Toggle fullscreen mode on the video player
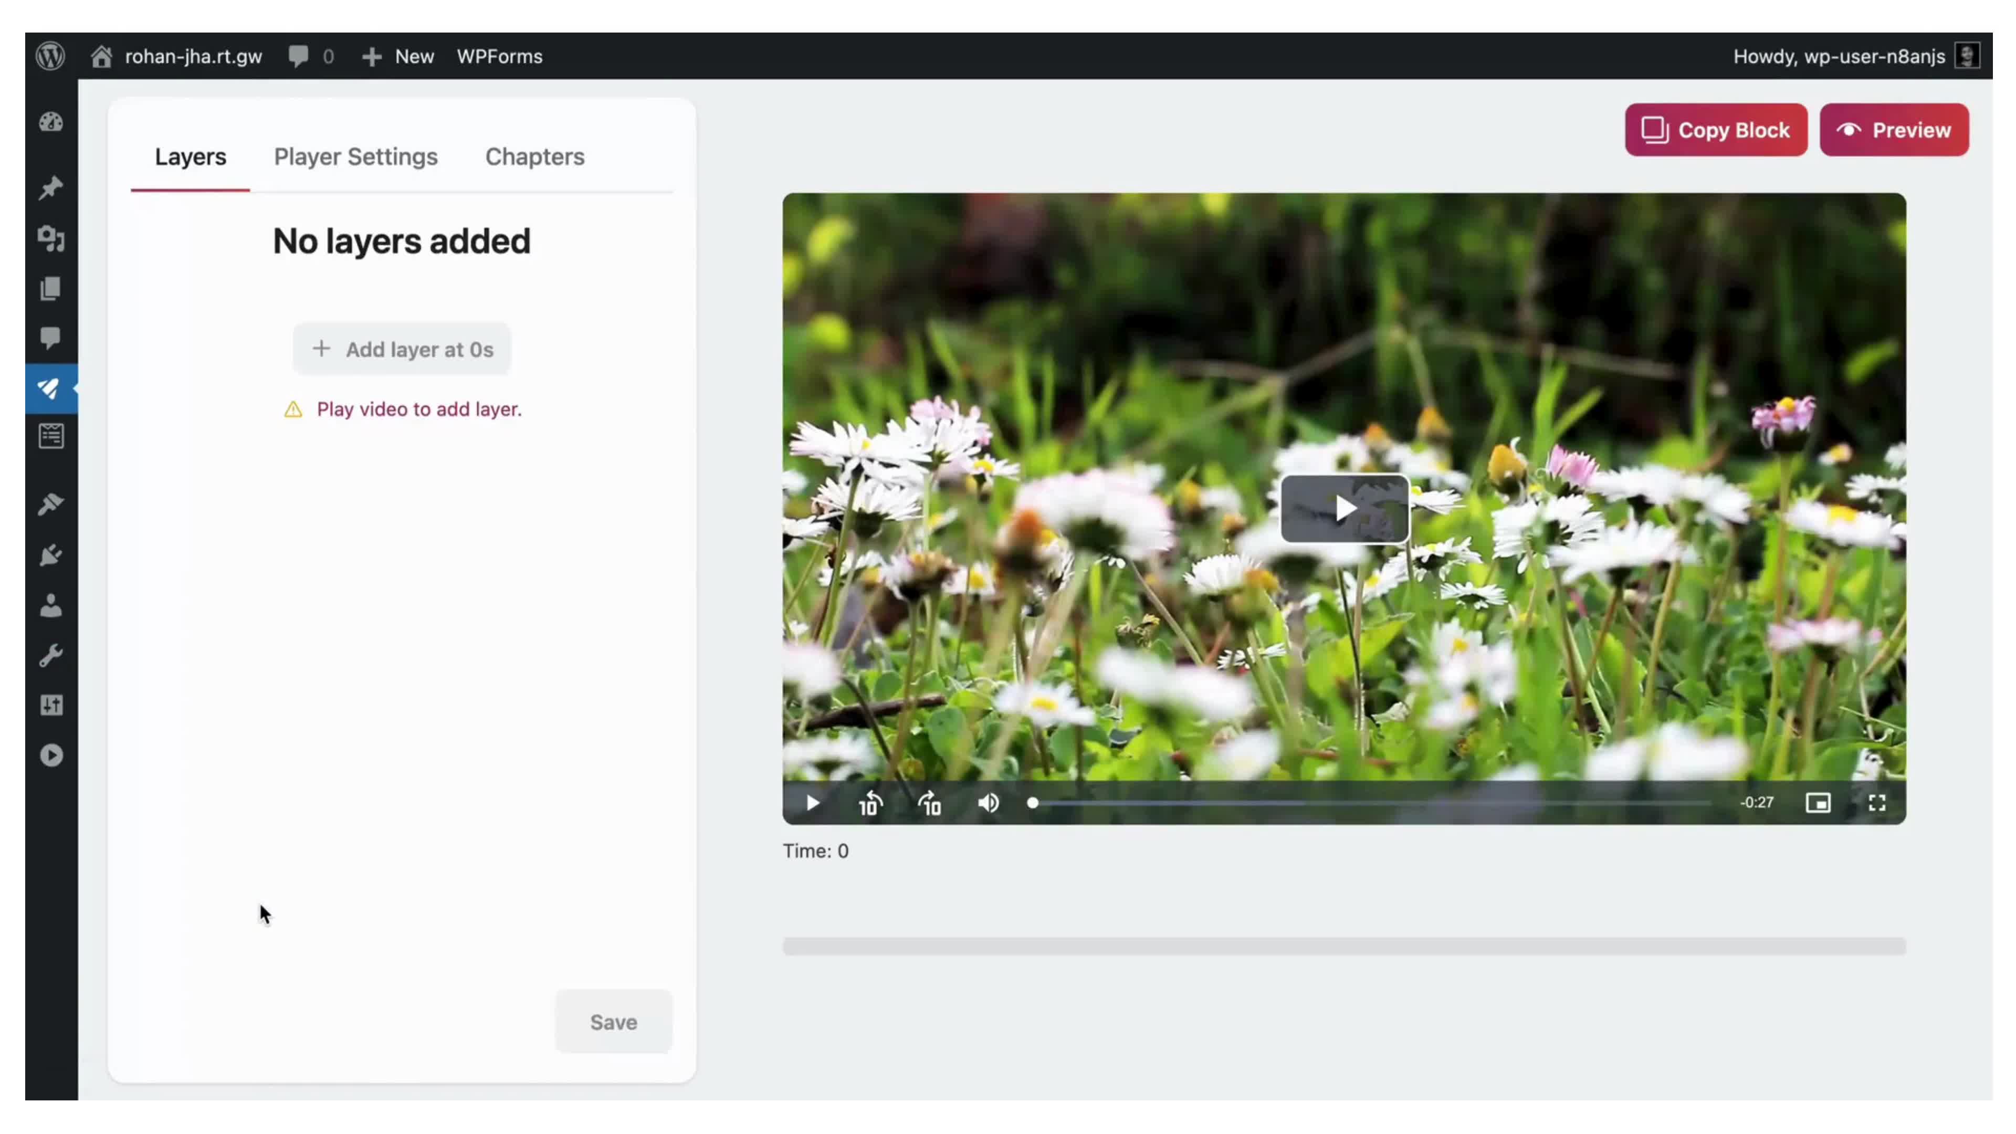The height and width of the screenshot is (1134, 2016). point(1877,803)
